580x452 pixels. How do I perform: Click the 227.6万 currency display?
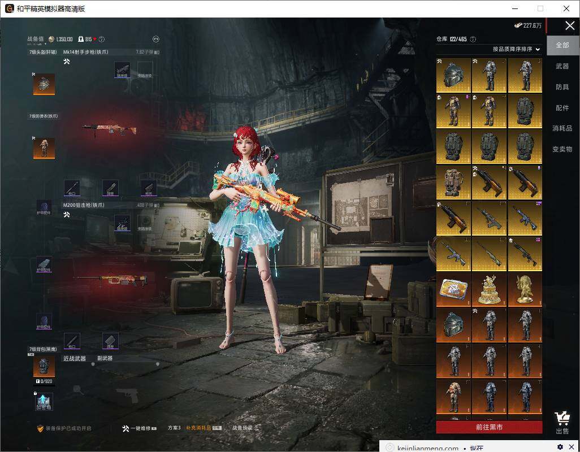(x=528, y=25)
